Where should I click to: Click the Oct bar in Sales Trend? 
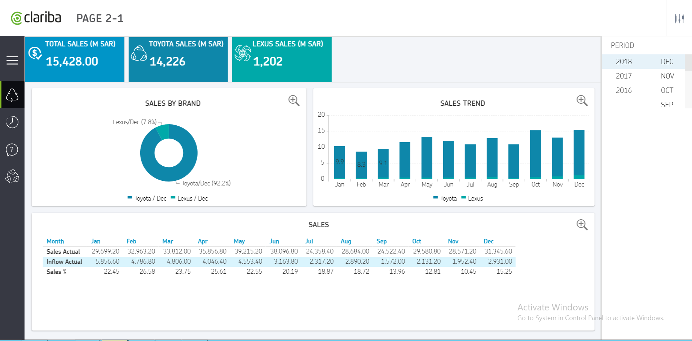(x=535, y=154)
